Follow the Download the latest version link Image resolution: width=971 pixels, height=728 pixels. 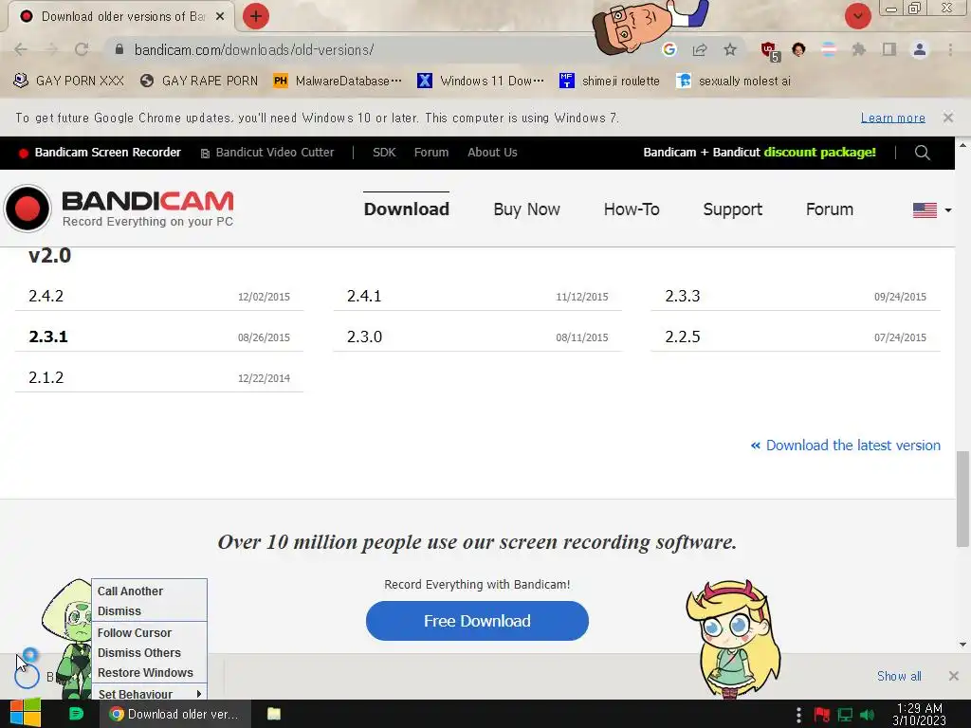[845, 446]
